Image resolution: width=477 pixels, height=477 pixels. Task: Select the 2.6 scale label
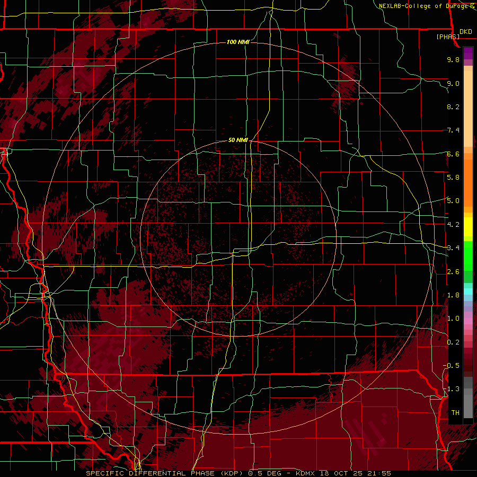point(453,272)
